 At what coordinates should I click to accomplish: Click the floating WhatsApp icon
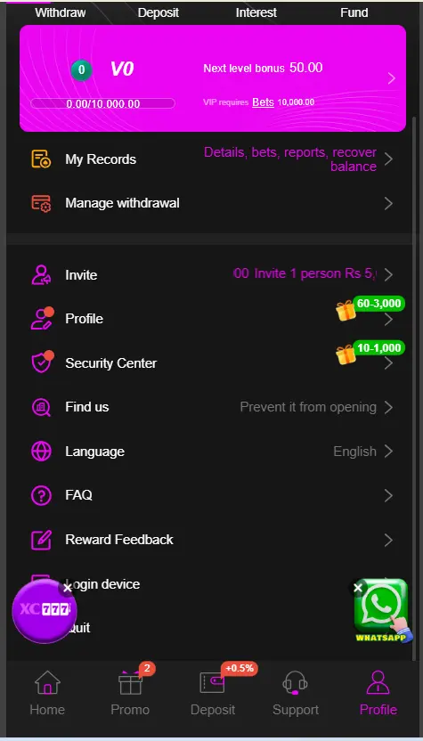(x=381, y=610)
